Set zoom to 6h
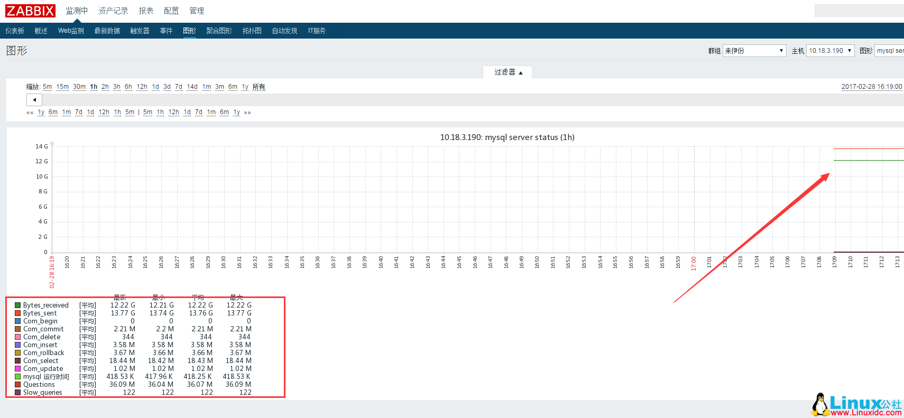 [x=128, y=87]
